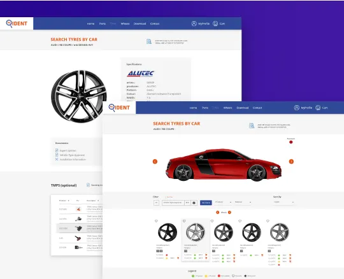Expand the Material filter dropdown
Image resolution: width=344 pixels, height=279 pixels.
pyautogui.click(x=243, y=202)
